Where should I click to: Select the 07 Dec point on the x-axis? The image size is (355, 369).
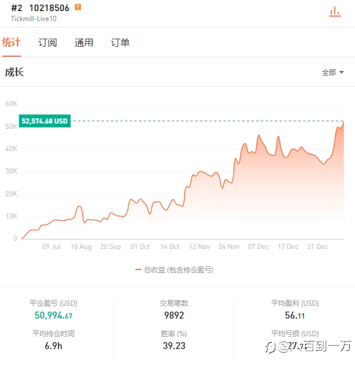pos(258,247)
